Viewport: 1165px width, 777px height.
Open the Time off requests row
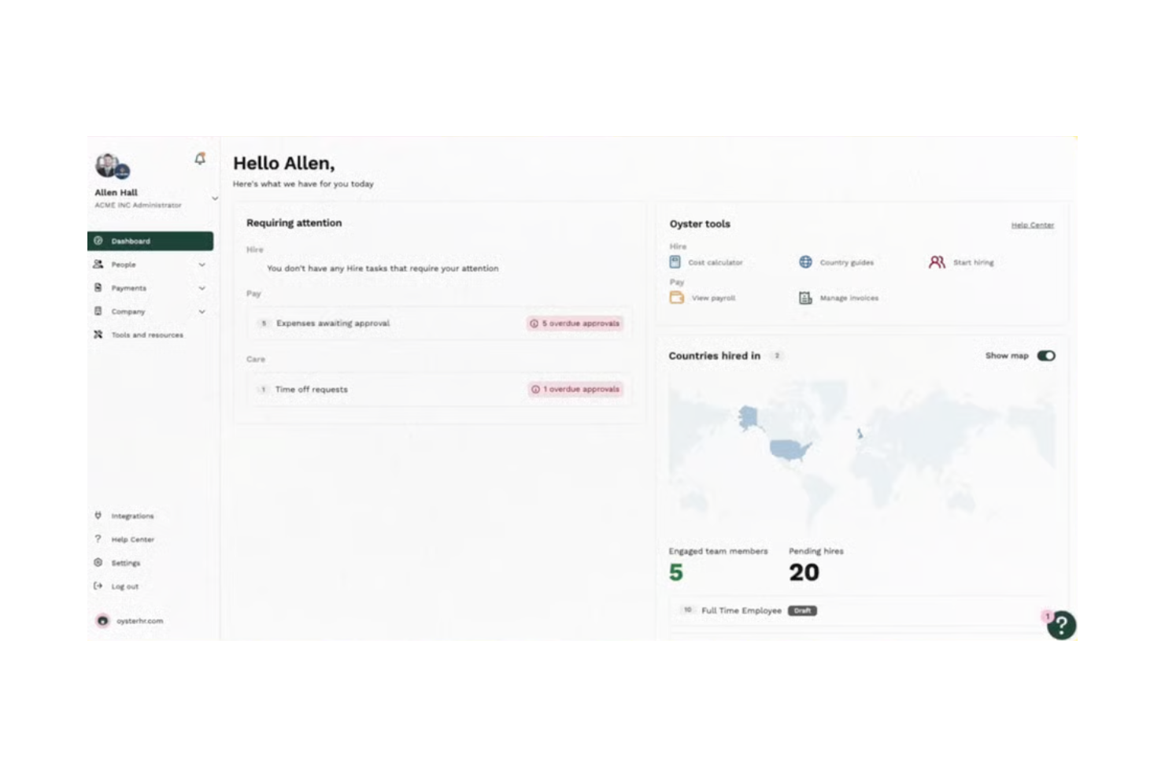tap(440, 389)
